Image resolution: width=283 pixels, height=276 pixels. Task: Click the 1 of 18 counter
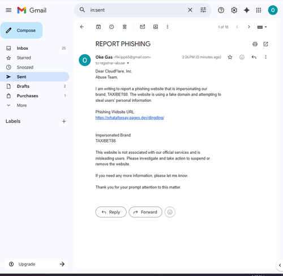coord(223,27)
